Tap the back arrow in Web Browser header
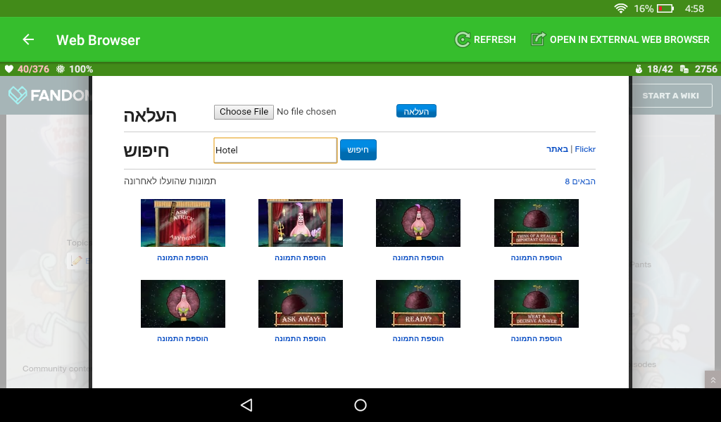Viewport: 721px width, 422px height. [28, 40]
